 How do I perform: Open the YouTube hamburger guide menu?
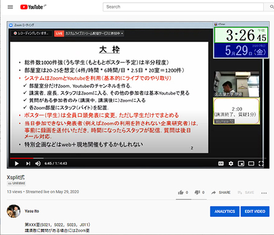coord(10,7)
